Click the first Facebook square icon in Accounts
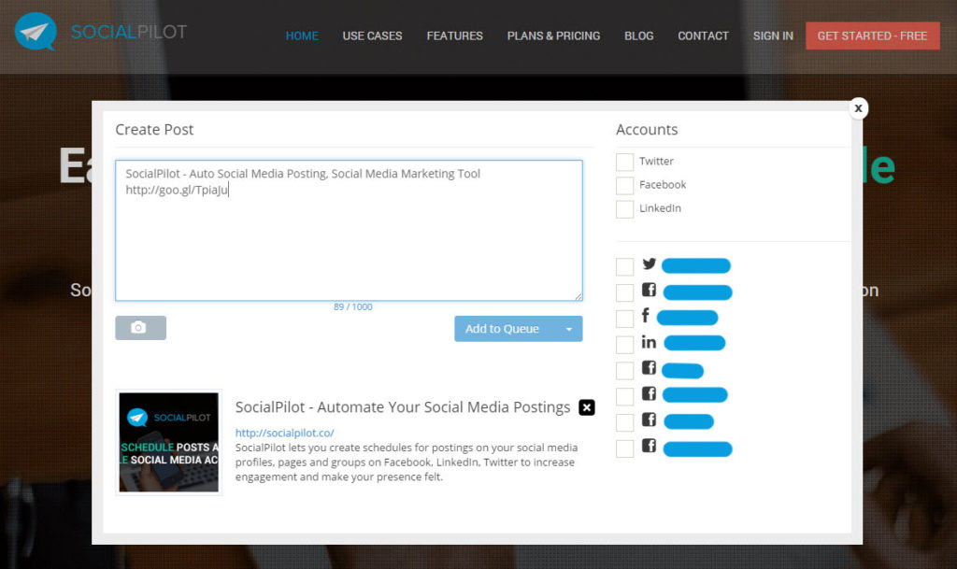Image resolution: width=957 pixels, height=569 pixels. [649, 292]
